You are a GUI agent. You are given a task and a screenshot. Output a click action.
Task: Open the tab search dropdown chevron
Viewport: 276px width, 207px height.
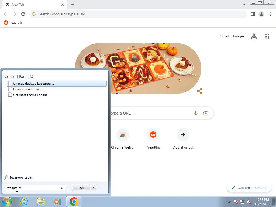pos(244,5)
